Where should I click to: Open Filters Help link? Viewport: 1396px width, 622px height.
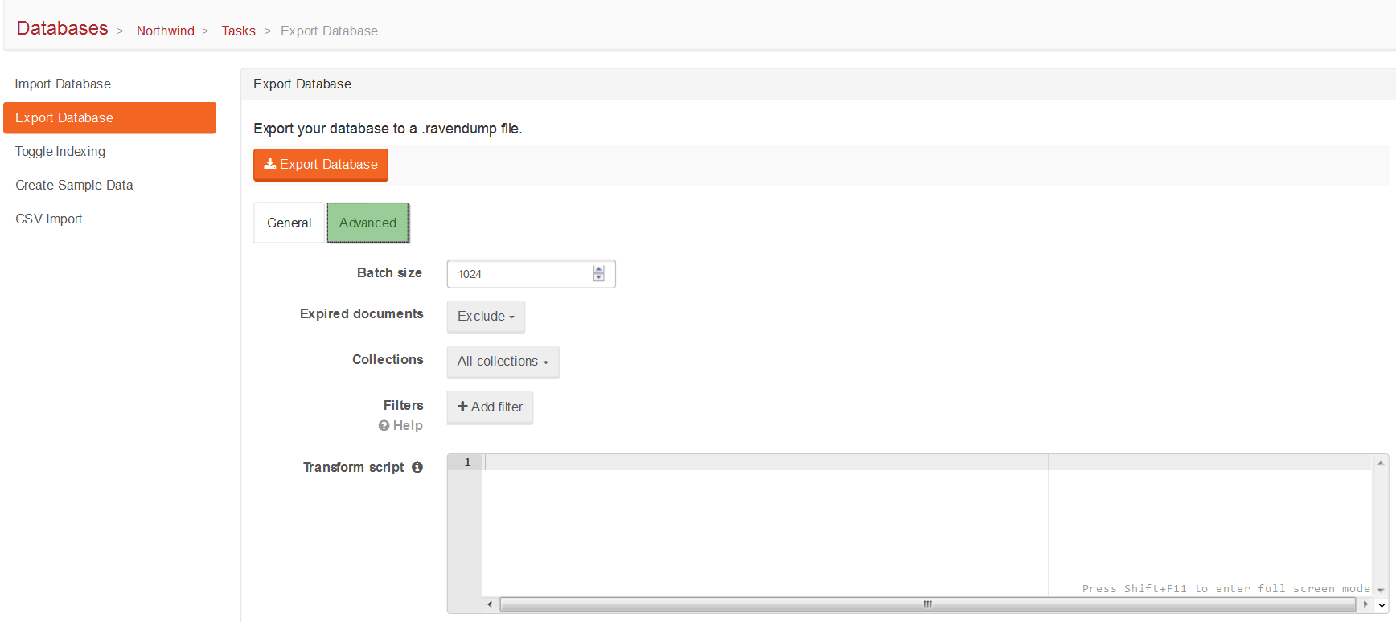coord(400,426)
